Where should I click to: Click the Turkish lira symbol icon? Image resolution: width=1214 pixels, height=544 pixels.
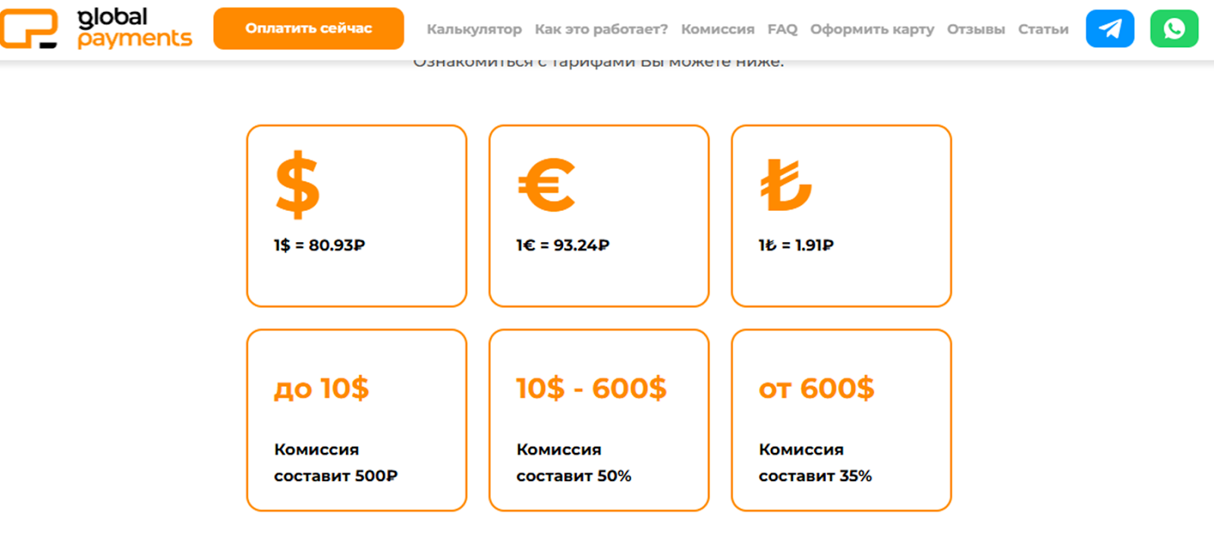point(786,184)
